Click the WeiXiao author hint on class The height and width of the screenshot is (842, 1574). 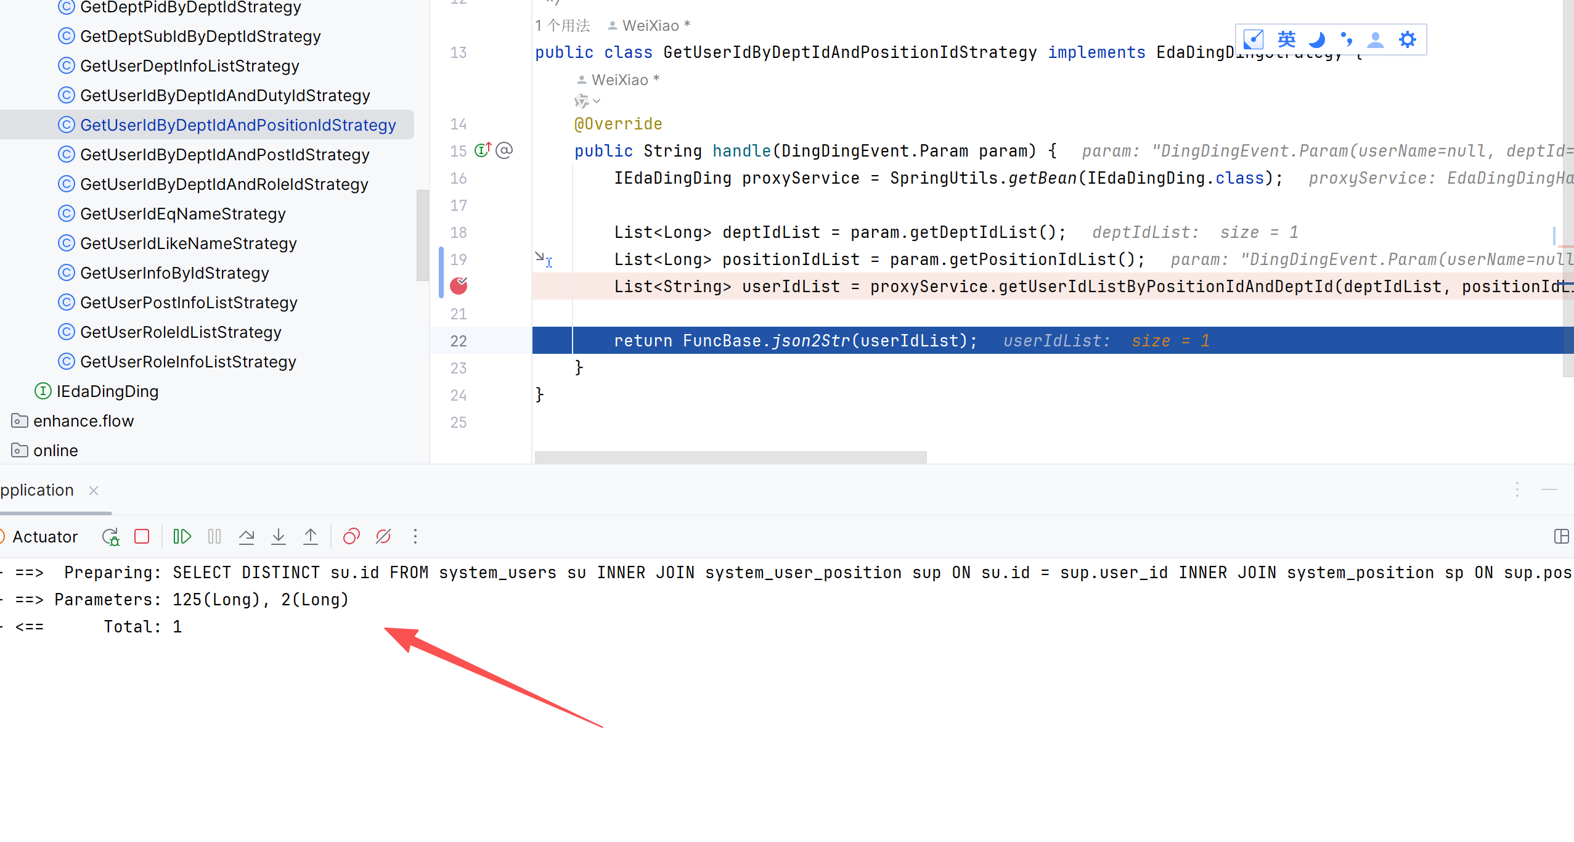tap(650, 26)
